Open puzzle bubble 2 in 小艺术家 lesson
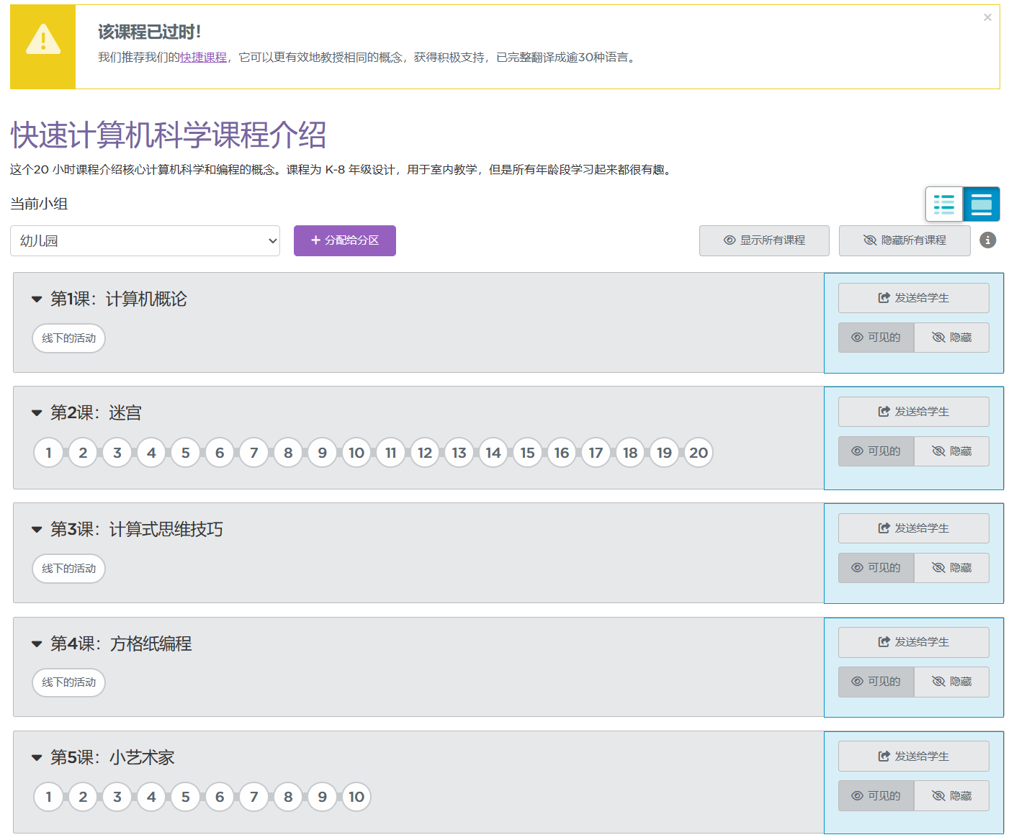The height and width of the screenshot is (840, 1019). point(83,797)
